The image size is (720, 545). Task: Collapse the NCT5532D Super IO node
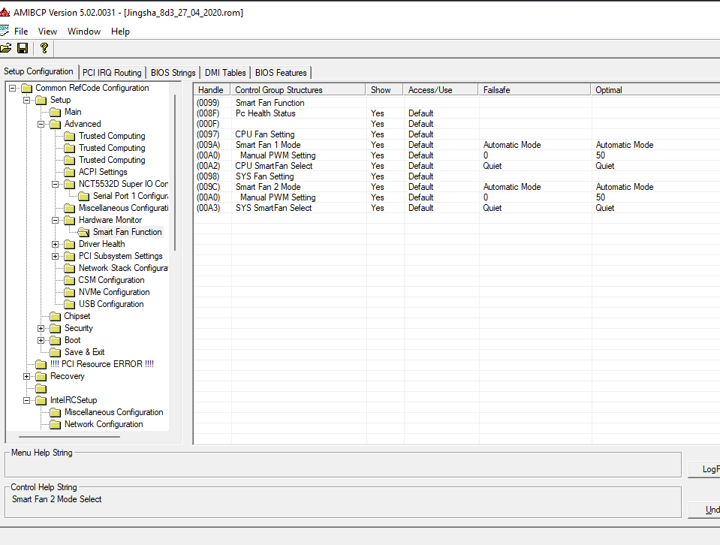tap(55, 184)
